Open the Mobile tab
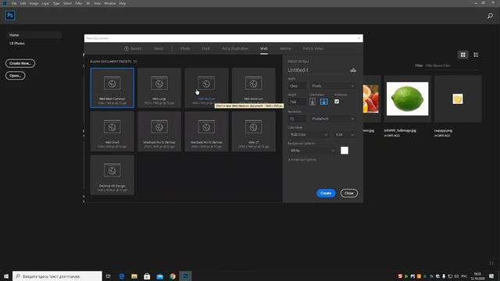This screenshot has width=500, height=281. click(x=285, y=48)
